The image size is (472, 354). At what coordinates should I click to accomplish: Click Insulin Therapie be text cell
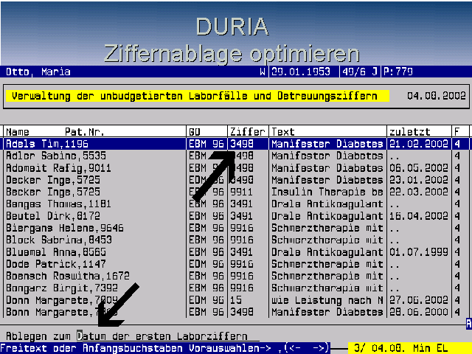coord(327,192)
